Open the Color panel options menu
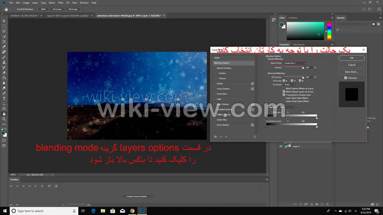The image size is (383, 215). [x=332, y=18]
